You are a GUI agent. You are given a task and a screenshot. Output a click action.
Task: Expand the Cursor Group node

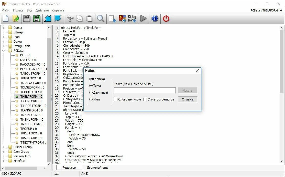(x=3, y=147)
